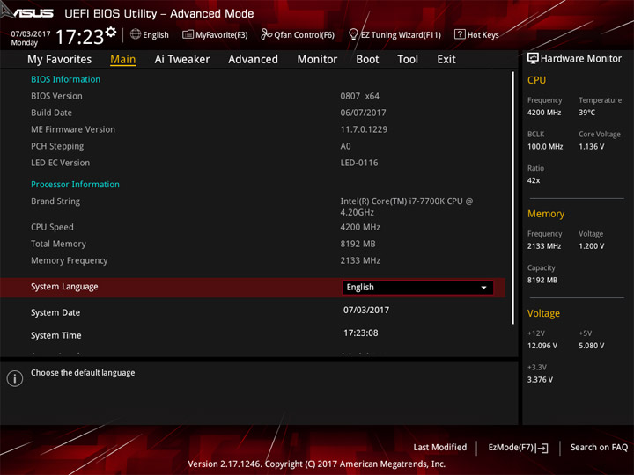This screenshot has height=475, width=634.
Task: Click PCH Stepping value A0
Action: pos(345,146)
